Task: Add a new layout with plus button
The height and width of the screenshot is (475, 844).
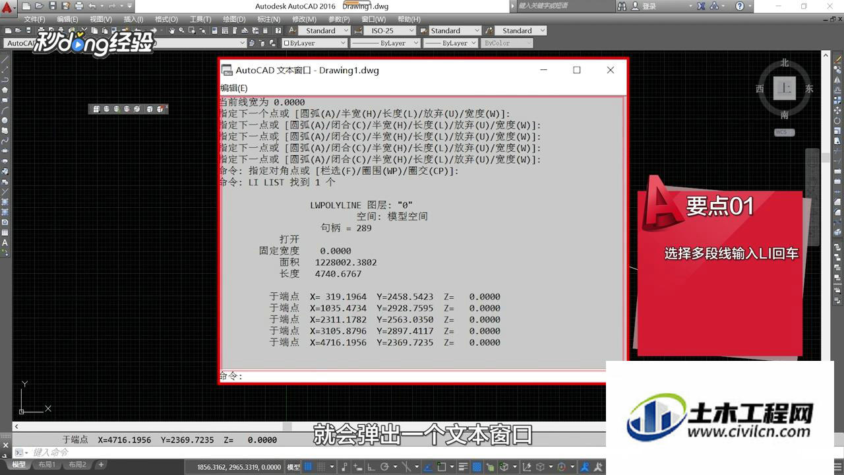Action: click(x=101, y=465)
